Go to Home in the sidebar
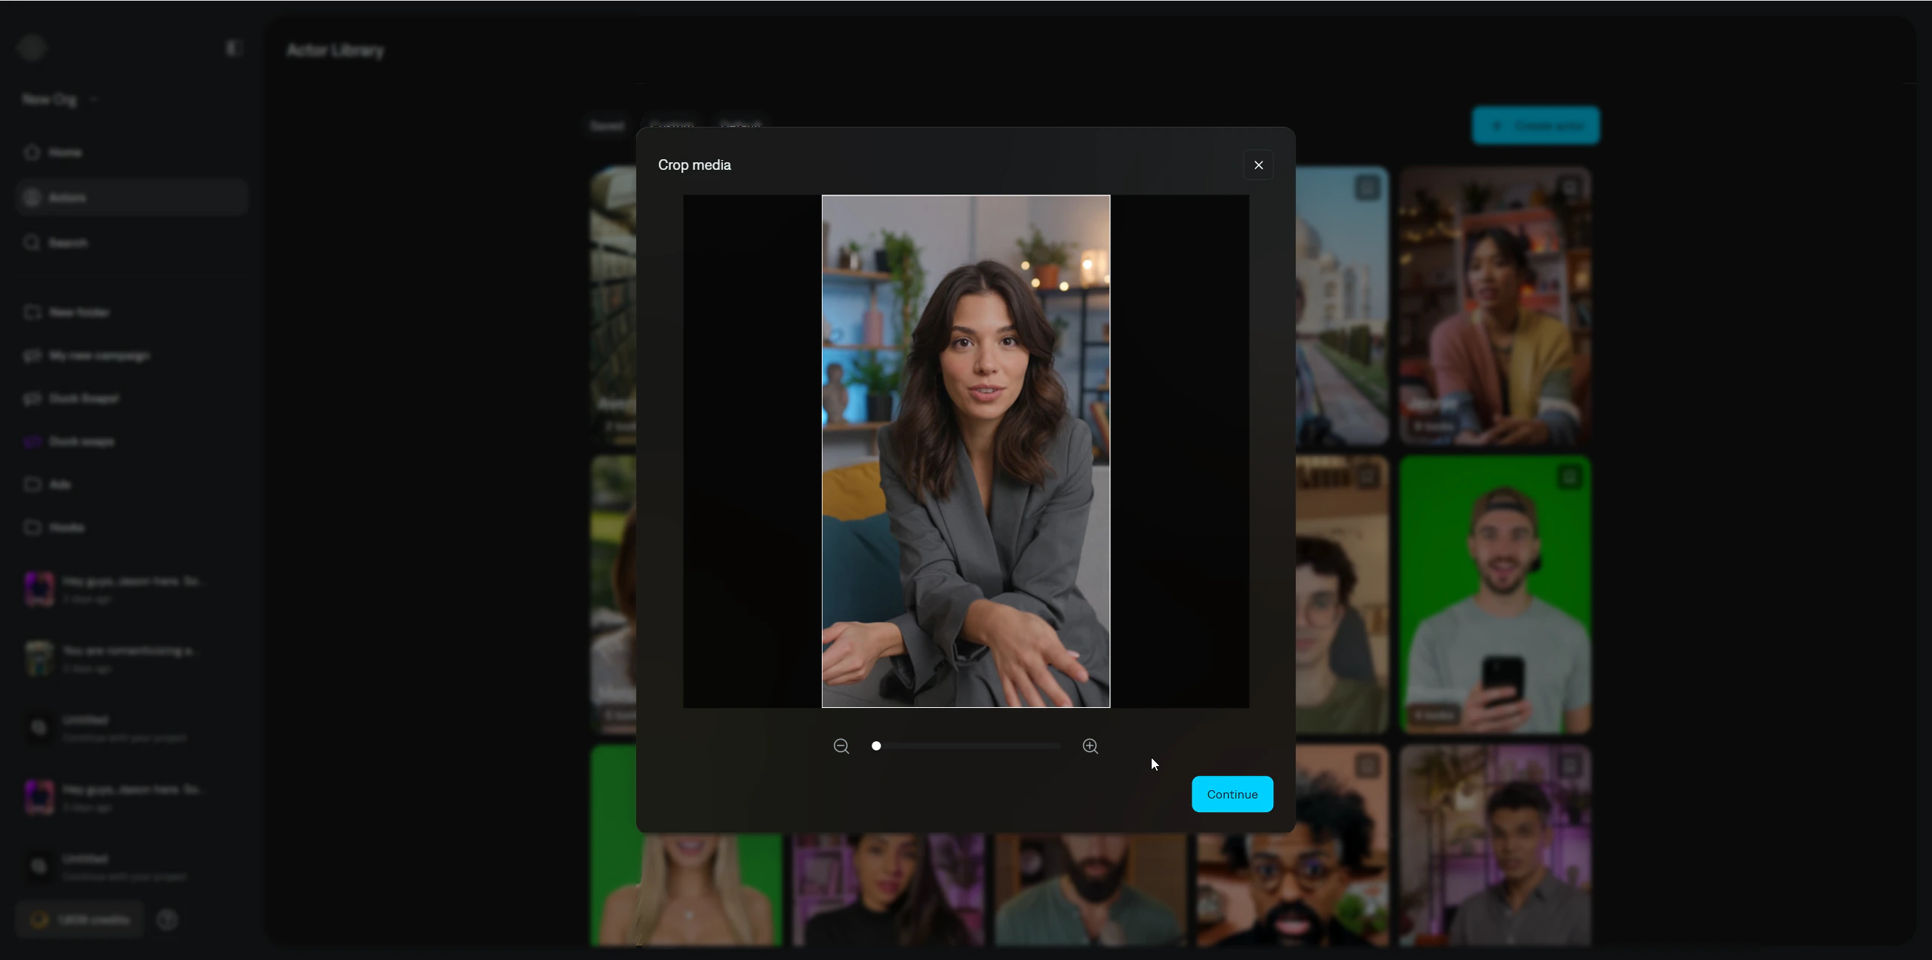1932x960 pixels. [132, 152]
